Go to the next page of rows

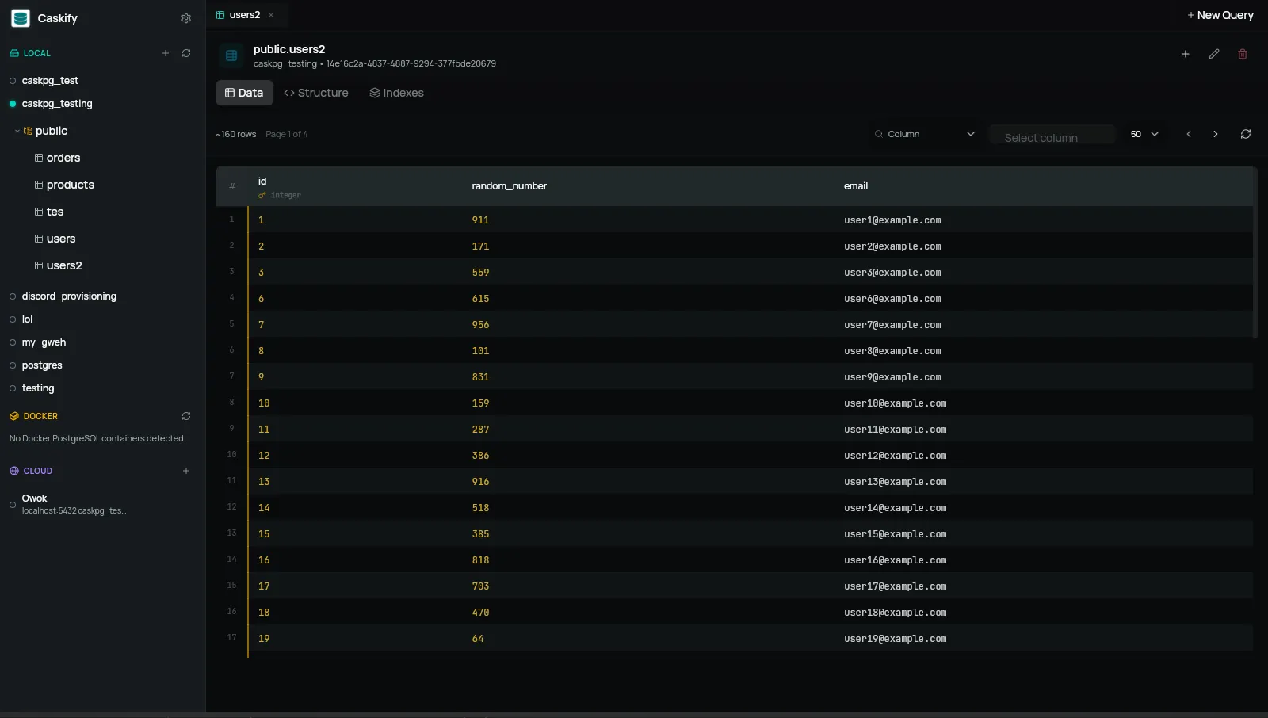1216,134
